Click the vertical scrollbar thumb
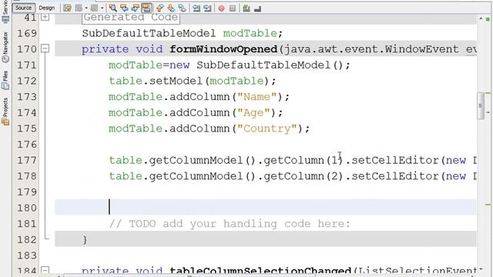The image size is (493, 277). point(481,105)
